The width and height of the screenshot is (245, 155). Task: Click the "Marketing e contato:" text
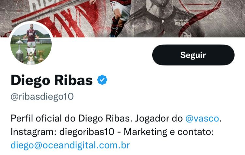point(169,132)
